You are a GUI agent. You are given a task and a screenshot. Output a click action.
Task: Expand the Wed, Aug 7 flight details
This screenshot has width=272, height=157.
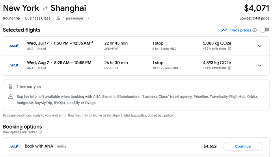pos(260,65)
